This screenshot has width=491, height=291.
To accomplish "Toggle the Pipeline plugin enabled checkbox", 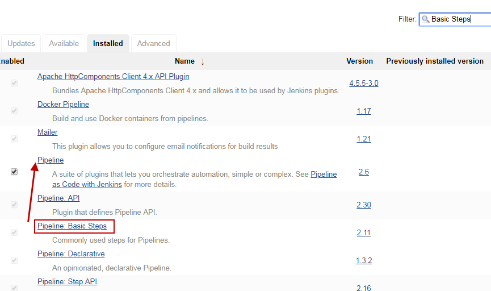I will pos(14,172).
